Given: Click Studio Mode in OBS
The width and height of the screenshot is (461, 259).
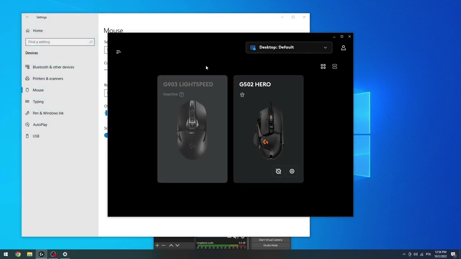Looking at the screenshot, I should tap(270, 245).
